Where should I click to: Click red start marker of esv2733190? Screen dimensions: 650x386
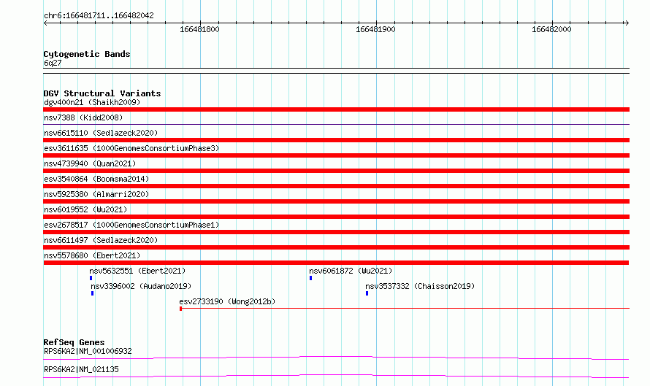(x=180, y=309)
